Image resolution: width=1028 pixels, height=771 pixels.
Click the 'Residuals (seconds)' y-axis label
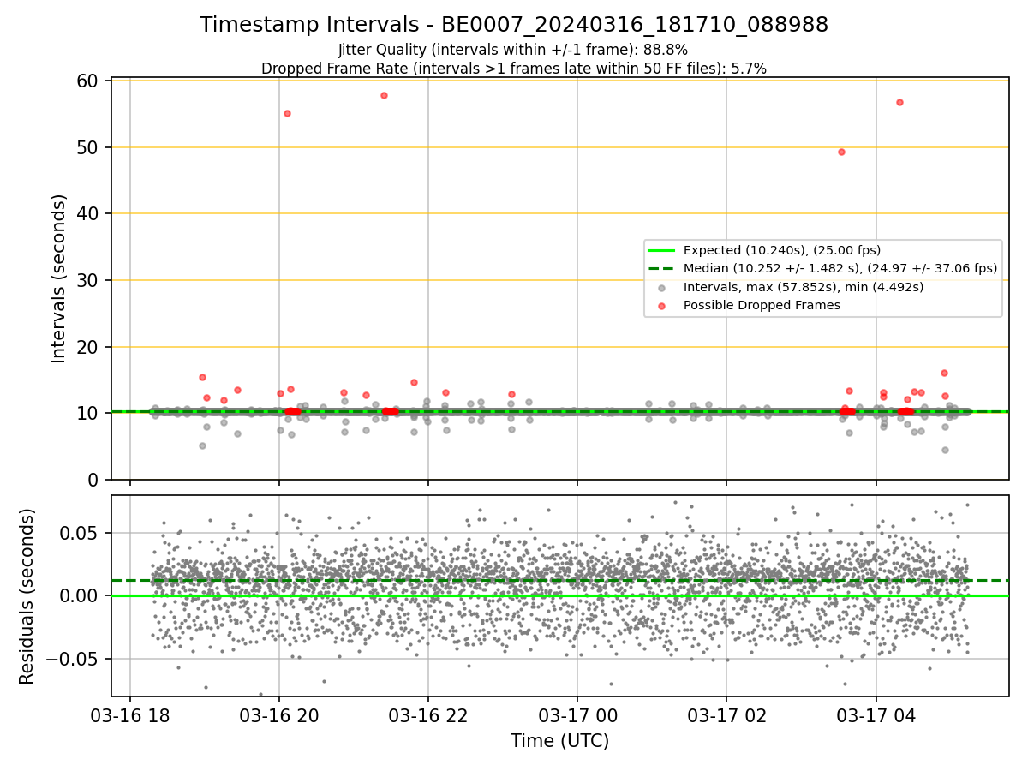tap(27, 596)
